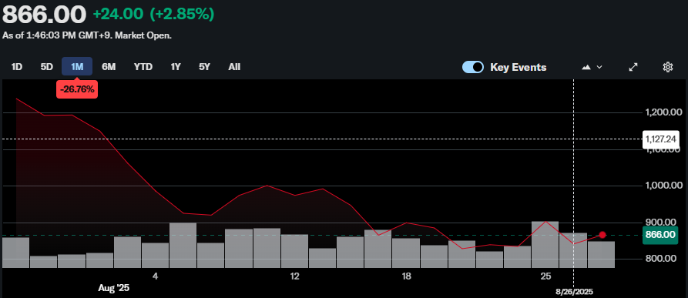Click the tallest volume bar at Aug 25
Screen dimensions: 688x298
pyautogui.click(x=545, y=245)
